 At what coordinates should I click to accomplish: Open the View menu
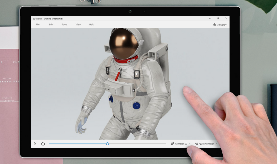[78, 25]
